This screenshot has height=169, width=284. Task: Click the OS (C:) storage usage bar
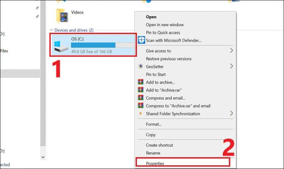tap(103, 45)
